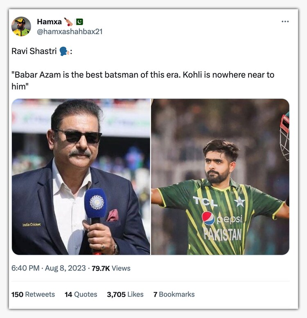Open the right photo of player in Pakistan jersey

click(x=220, y=177)
